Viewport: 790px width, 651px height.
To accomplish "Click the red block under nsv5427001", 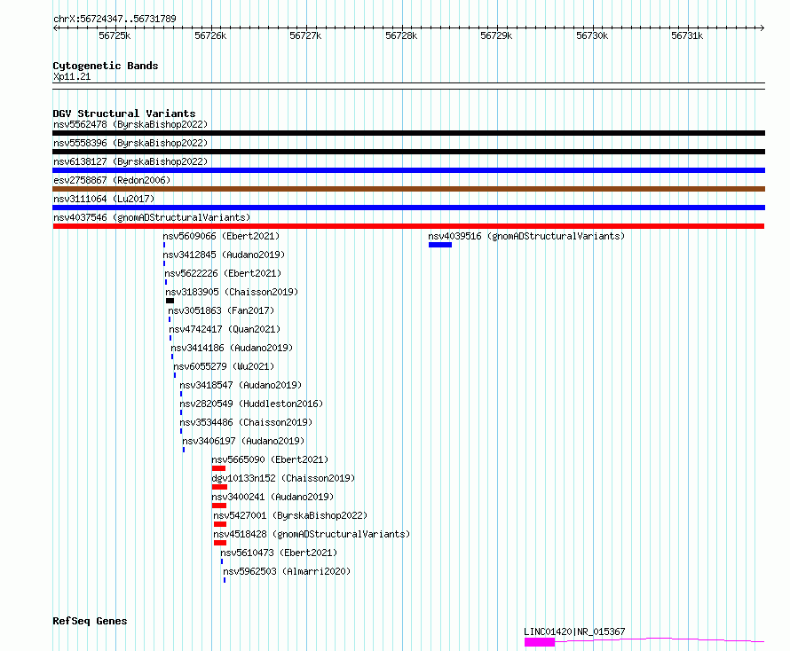I will (x=220, y=524).
